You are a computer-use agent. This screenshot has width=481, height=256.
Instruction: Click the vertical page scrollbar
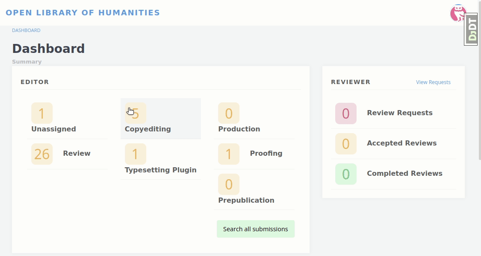479,80
